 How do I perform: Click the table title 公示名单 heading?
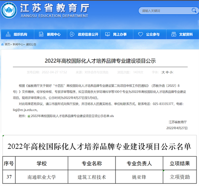coord(99,147)
